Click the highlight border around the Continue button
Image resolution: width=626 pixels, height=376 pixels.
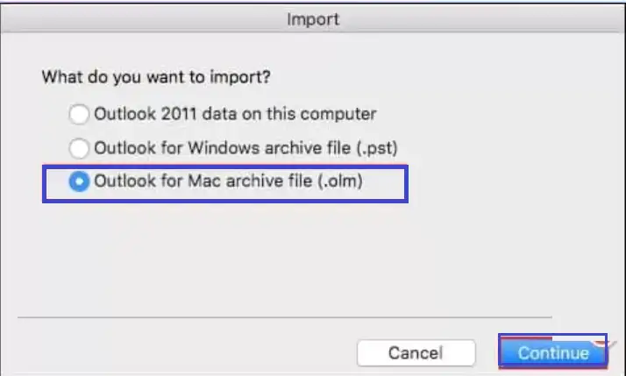[x=552, y=335]
